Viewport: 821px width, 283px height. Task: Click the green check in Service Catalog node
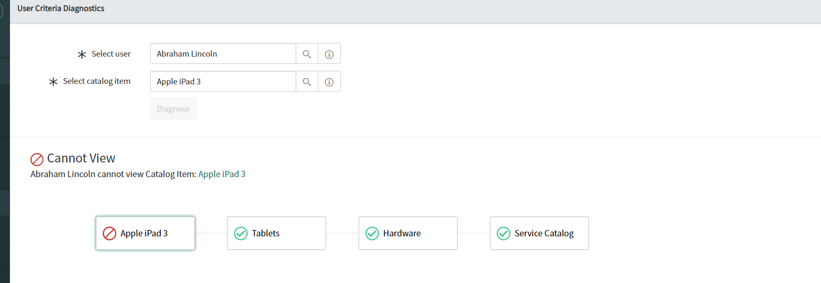pos(503,233)
